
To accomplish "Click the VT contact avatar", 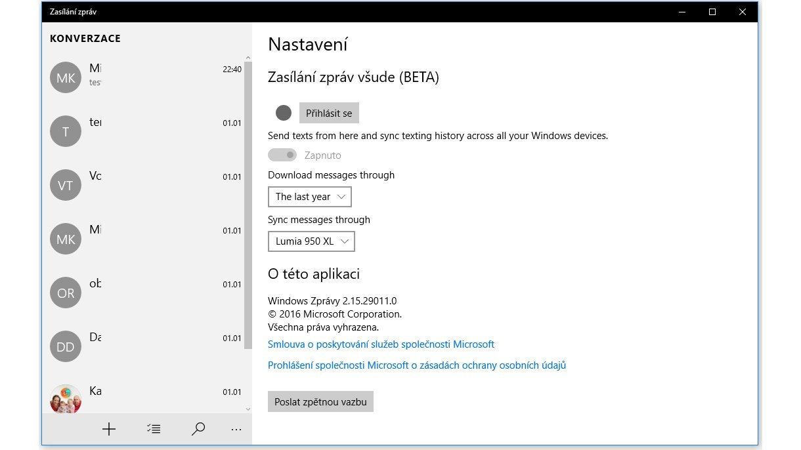I will (x=66, y=186).
